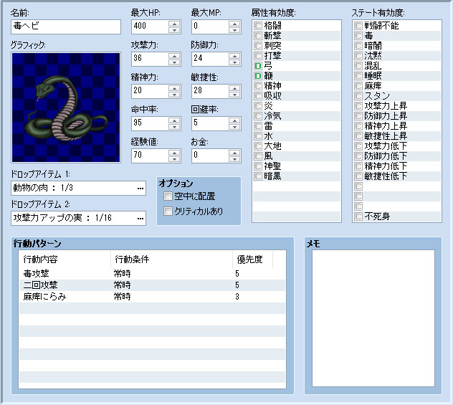
Task: Toggle the 毒 state efficiency box
Action: pos(359,35)
